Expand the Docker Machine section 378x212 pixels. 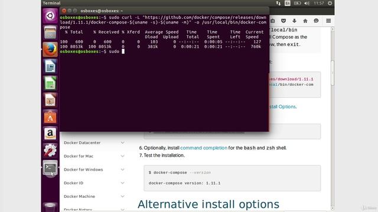click(122, 197)
